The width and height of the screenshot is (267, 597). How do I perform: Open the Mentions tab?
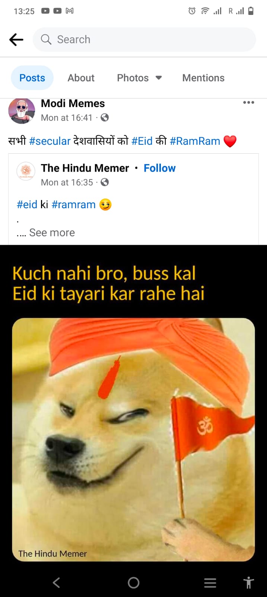(203, 78)
